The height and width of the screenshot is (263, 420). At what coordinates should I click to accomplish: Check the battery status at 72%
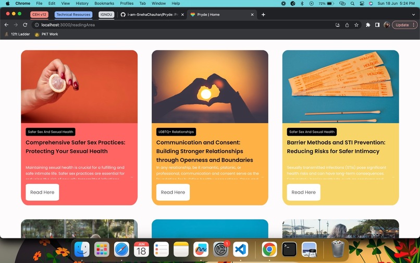pyautogui.click(x=326, y=4)
